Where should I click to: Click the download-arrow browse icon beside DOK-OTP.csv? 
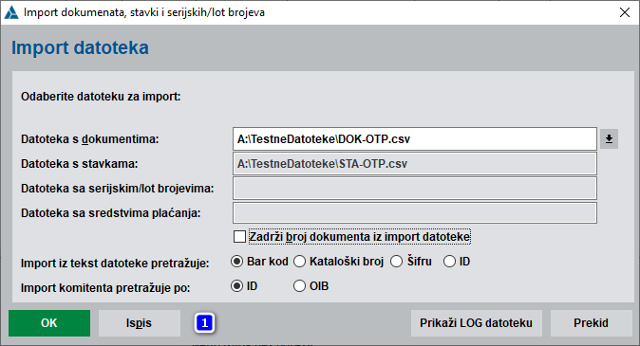(609, 139)
